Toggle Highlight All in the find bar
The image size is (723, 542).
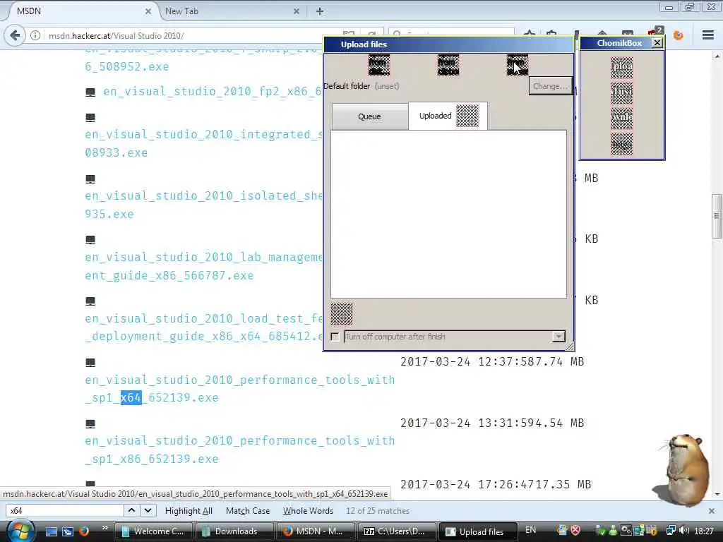pos(189,511)
